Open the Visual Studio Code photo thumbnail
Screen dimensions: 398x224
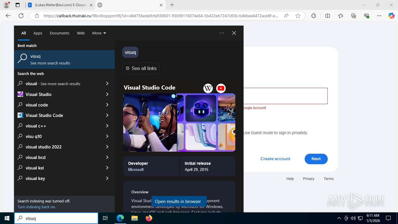pyautogui.click(x=150, y=123)
